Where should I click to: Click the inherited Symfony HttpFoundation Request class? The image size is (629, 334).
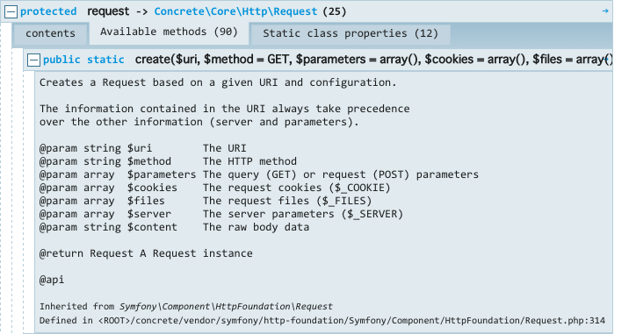(227, 307)
